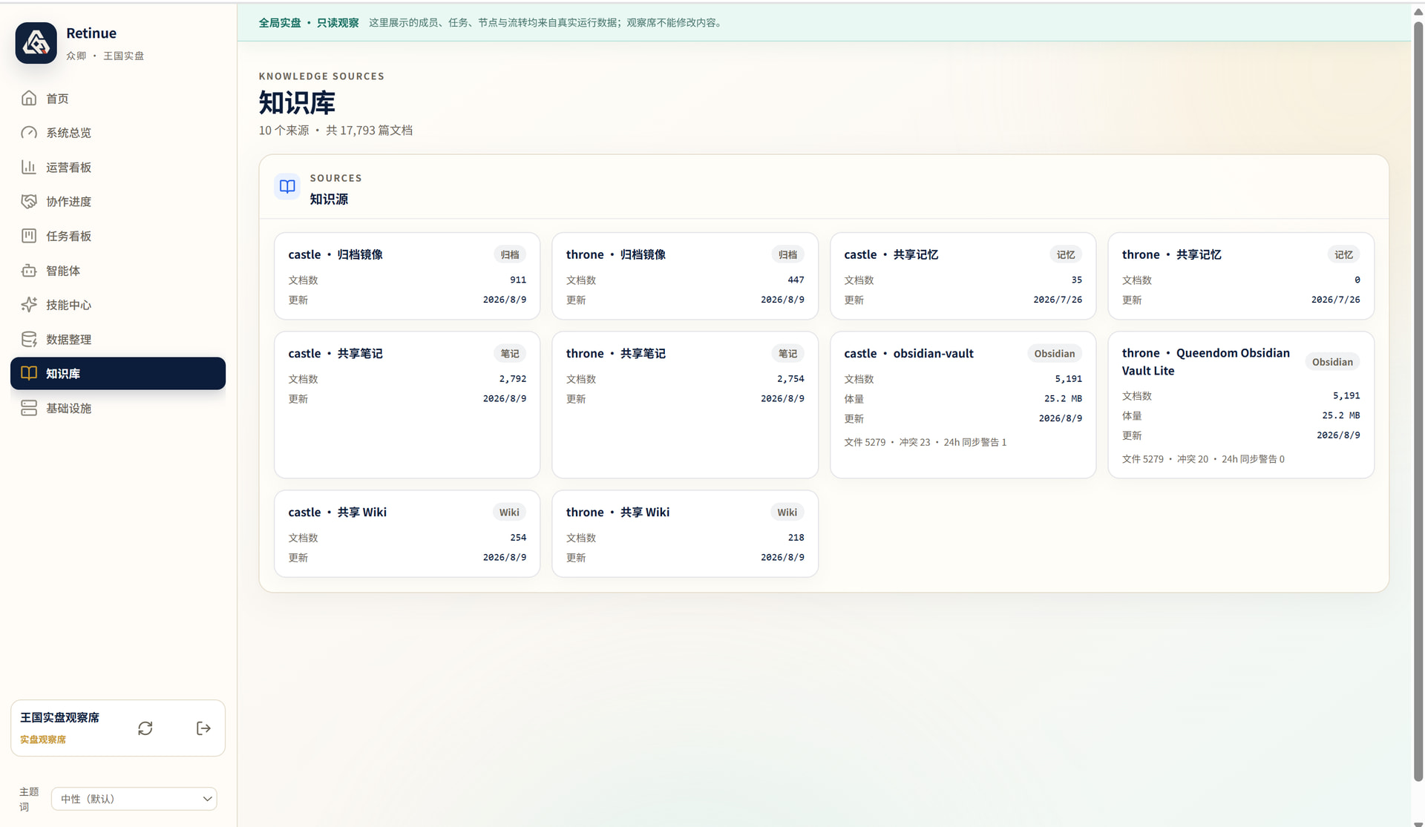Click the 归档 tag on castle 归档镜像
1425x827 pixels.
pos(510,254)
